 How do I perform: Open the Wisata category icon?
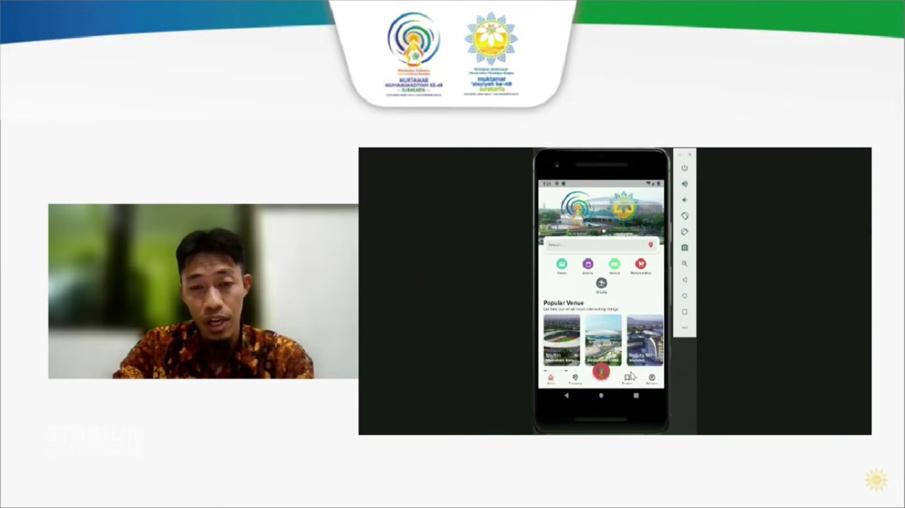tap(601, 284)
